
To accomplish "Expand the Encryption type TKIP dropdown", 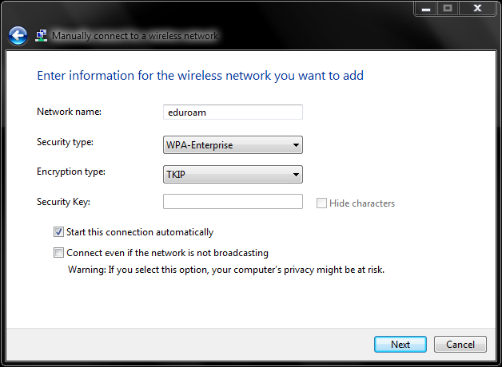I will pyautogui.click(x=233, y=175).
